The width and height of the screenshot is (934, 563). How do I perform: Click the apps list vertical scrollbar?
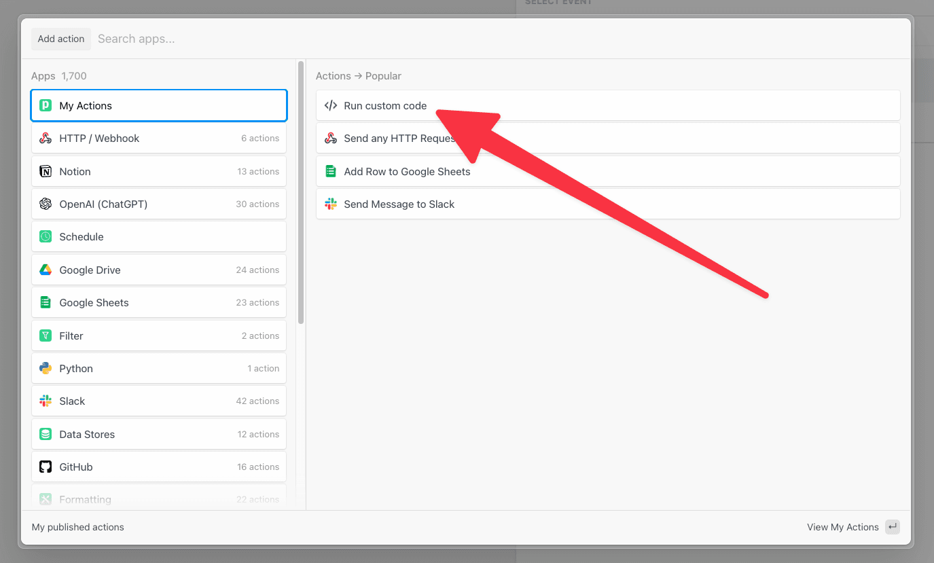pyautogui.click(x=301, y=192)
